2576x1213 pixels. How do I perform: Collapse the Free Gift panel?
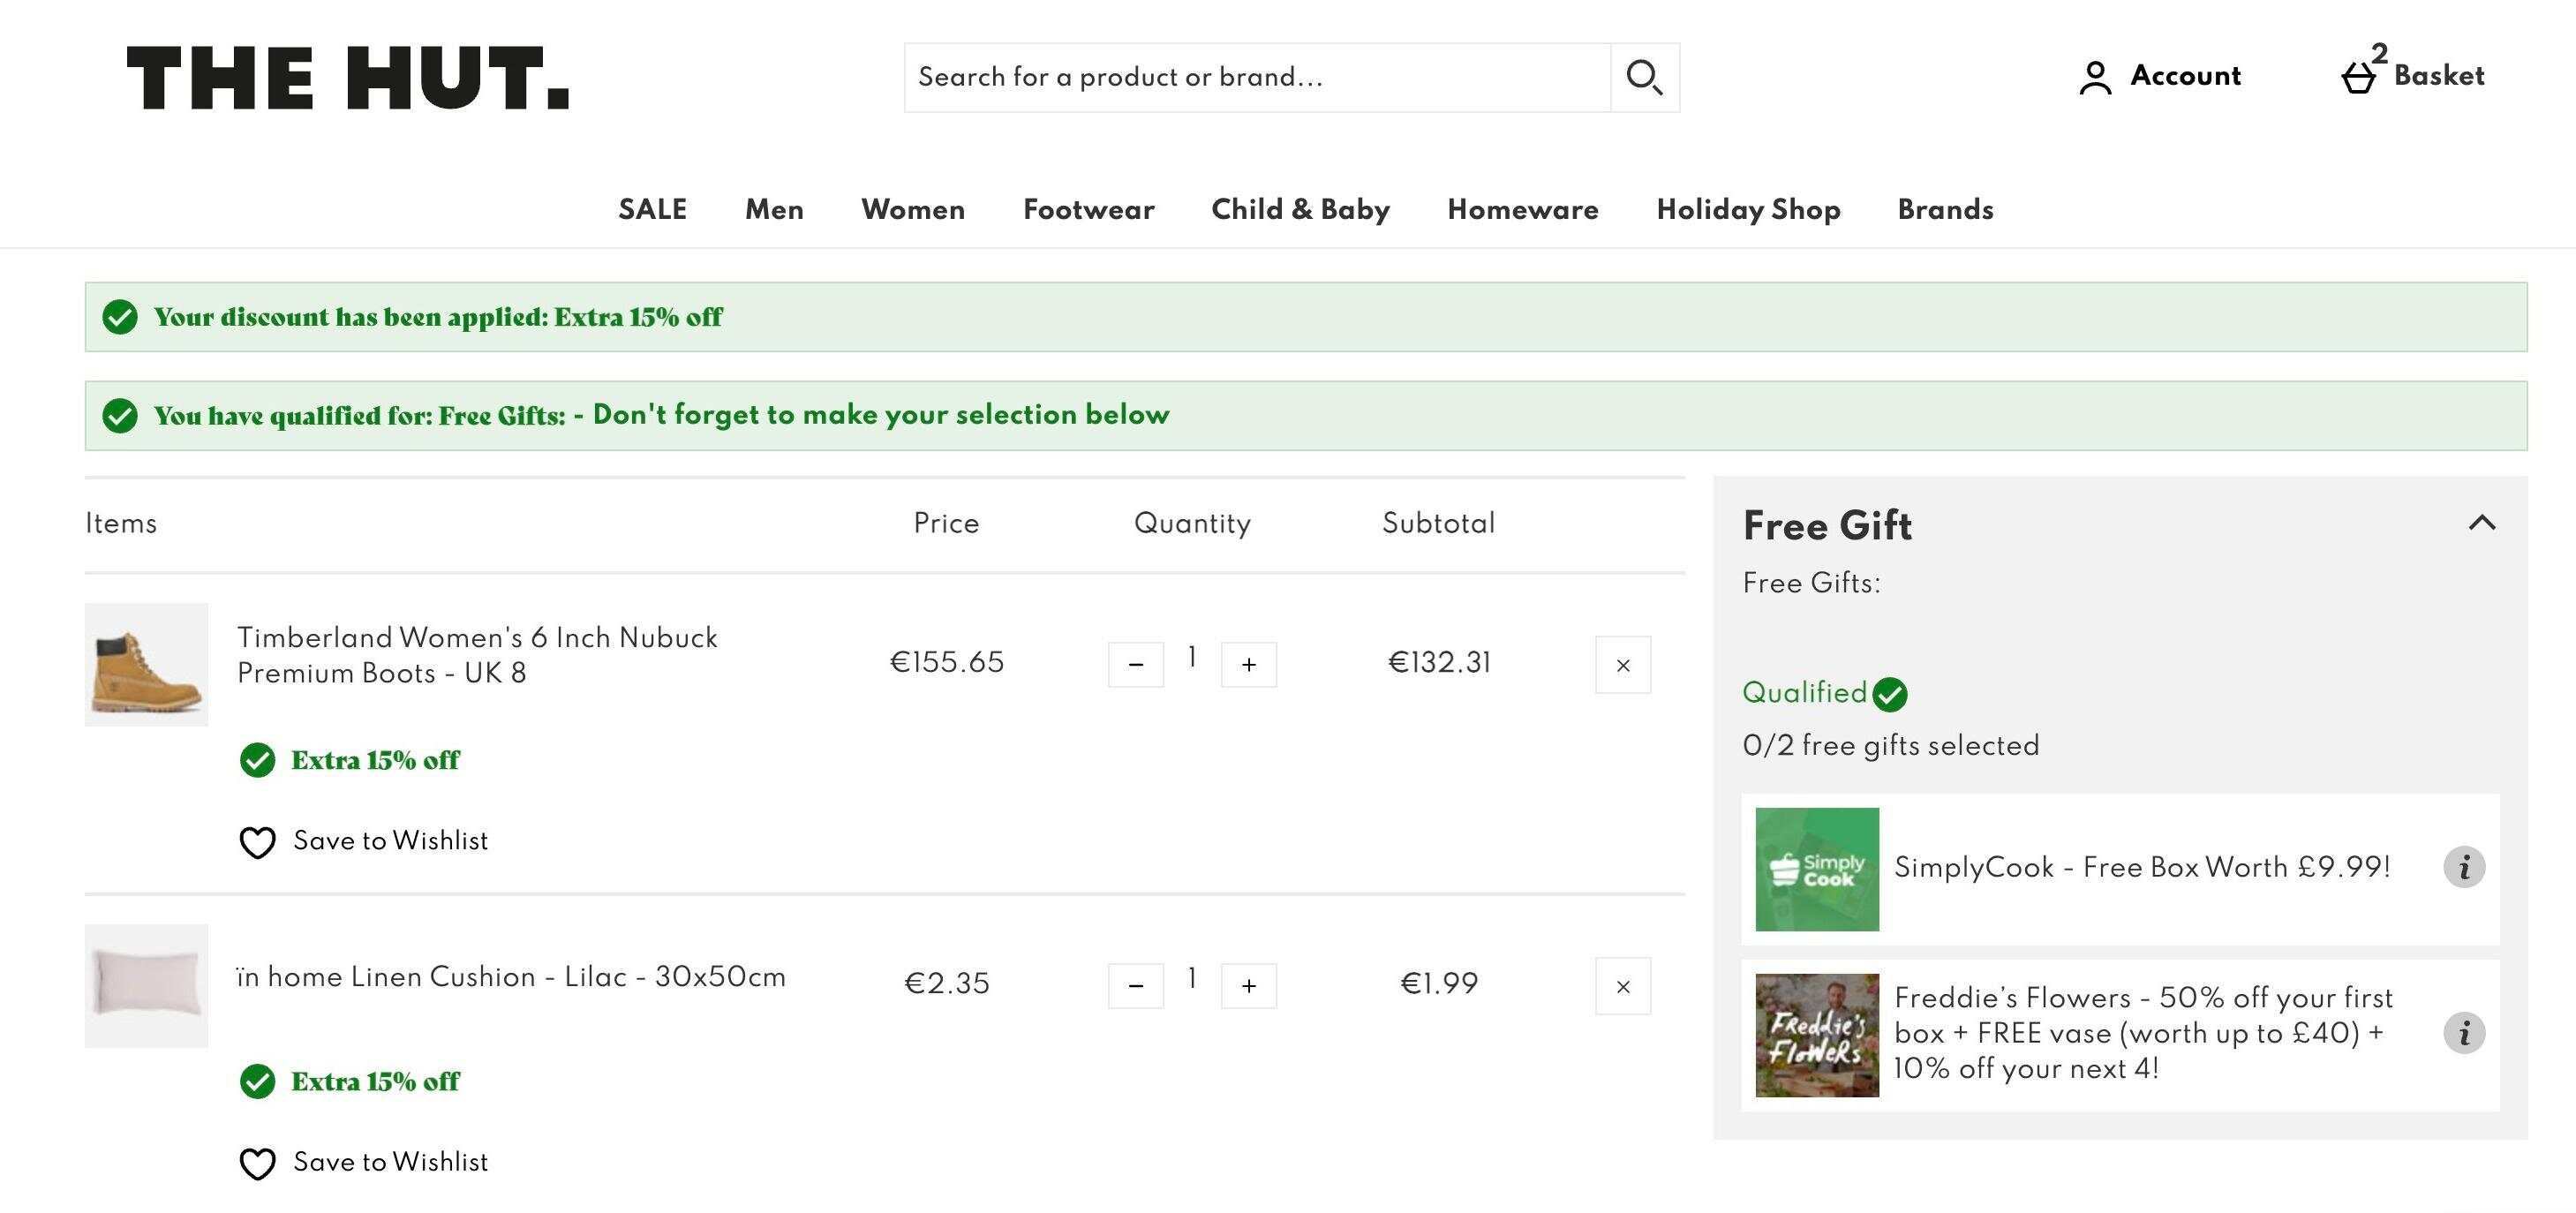point(2482,523)
